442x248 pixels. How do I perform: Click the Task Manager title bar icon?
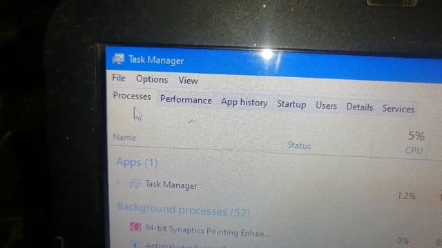point(118,59)
